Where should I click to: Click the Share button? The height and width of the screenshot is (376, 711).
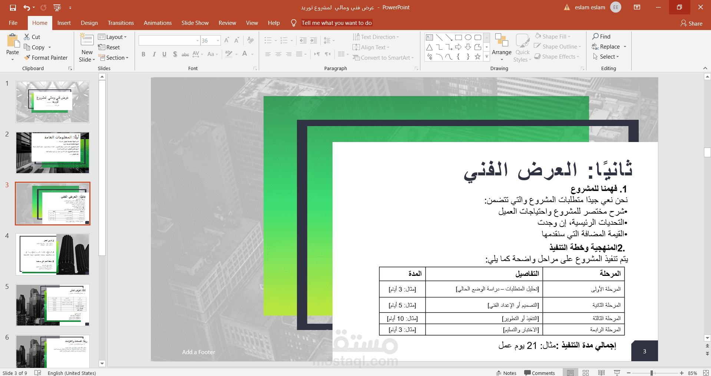click(691, 23)
